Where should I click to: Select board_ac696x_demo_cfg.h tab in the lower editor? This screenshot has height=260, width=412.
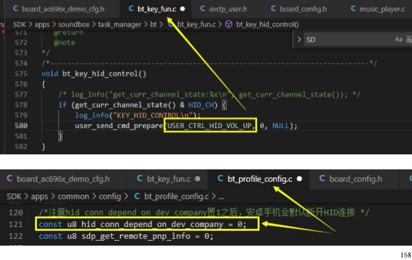[63, 179]
